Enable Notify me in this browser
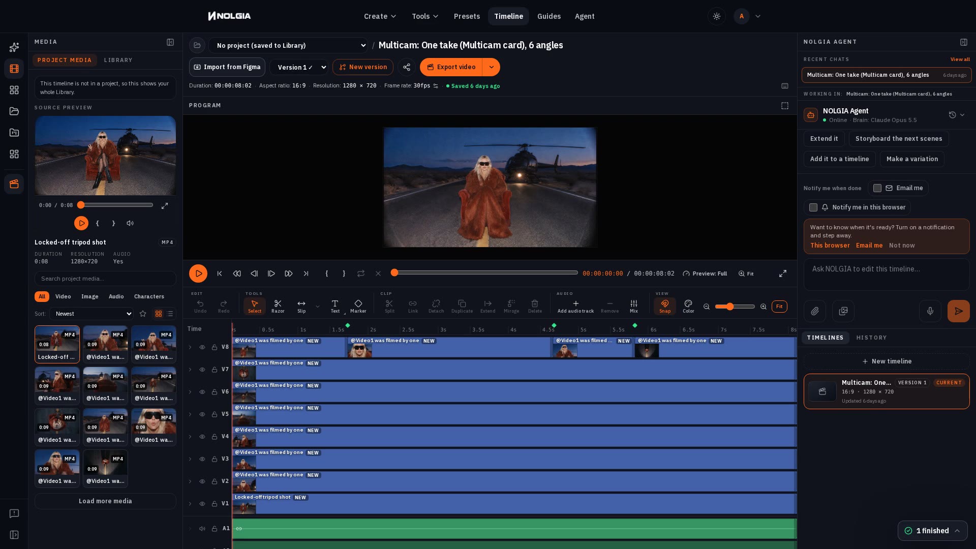Viewport: 976px width, 549px height. (813, 207)
